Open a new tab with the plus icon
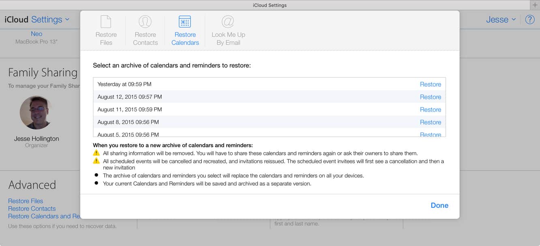This screenshot has width=540, height=246. click(535, 5)
